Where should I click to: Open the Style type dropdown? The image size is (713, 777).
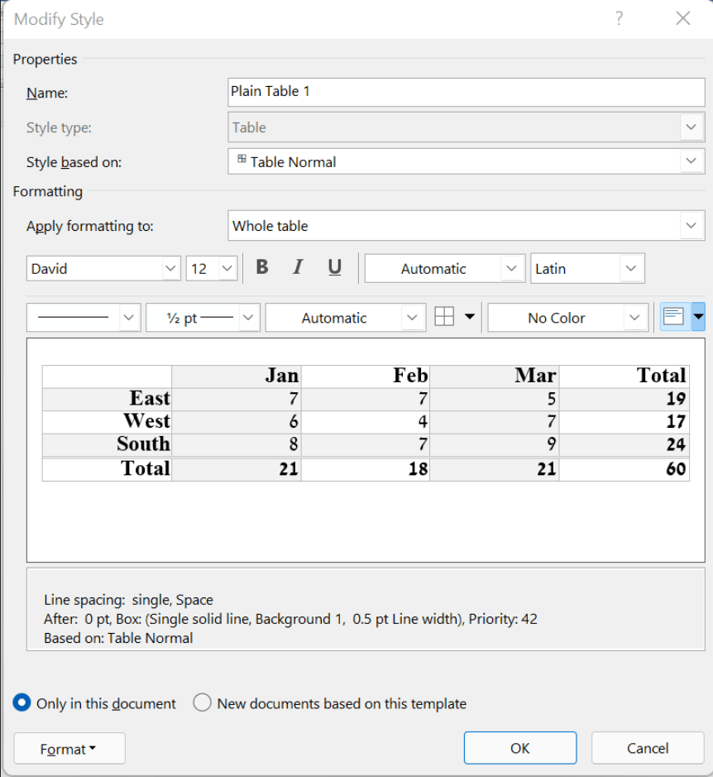pyautogui.click(x=691, y=127)
